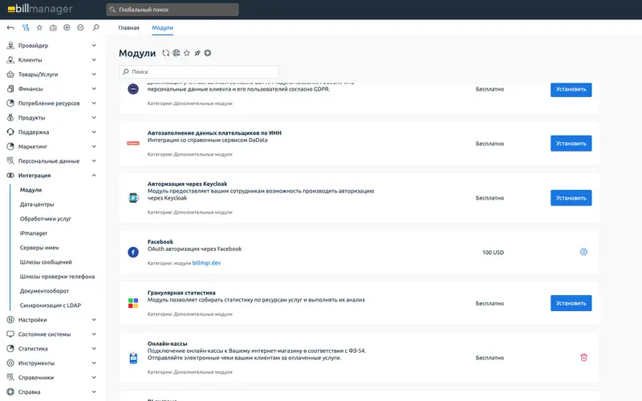The image size is (642, 401).
Task: Expand the Статистика section chevron
Action: pos(94,349)
